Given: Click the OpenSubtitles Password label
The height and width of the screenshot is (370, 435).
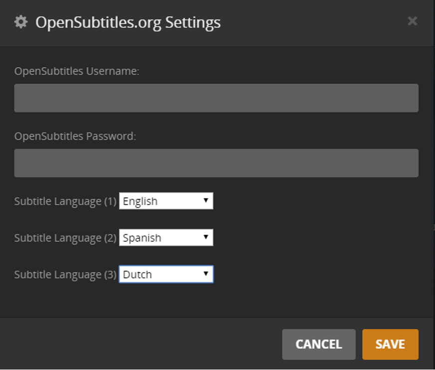Looking at the screenshot, I should click(75, 136).
